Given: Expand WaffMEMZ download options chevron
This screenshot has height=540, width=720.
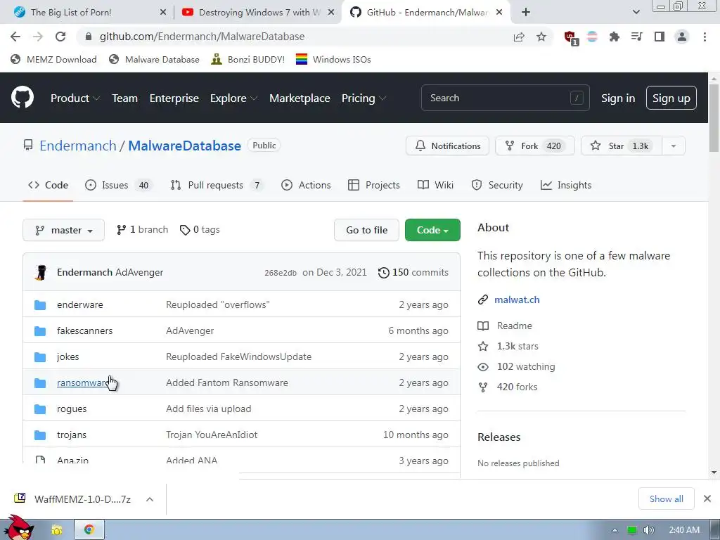Looking at the screenshot, I should point(150,499).
